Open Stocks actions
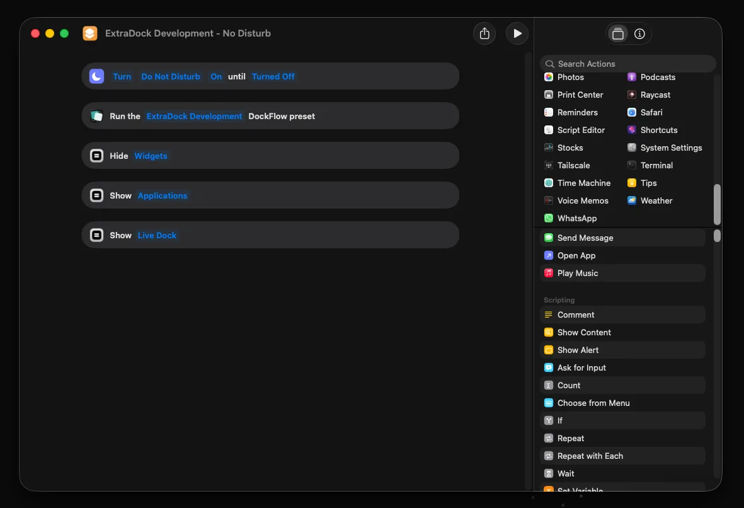This screenshot has width=744, height=508. click(564, 147)
